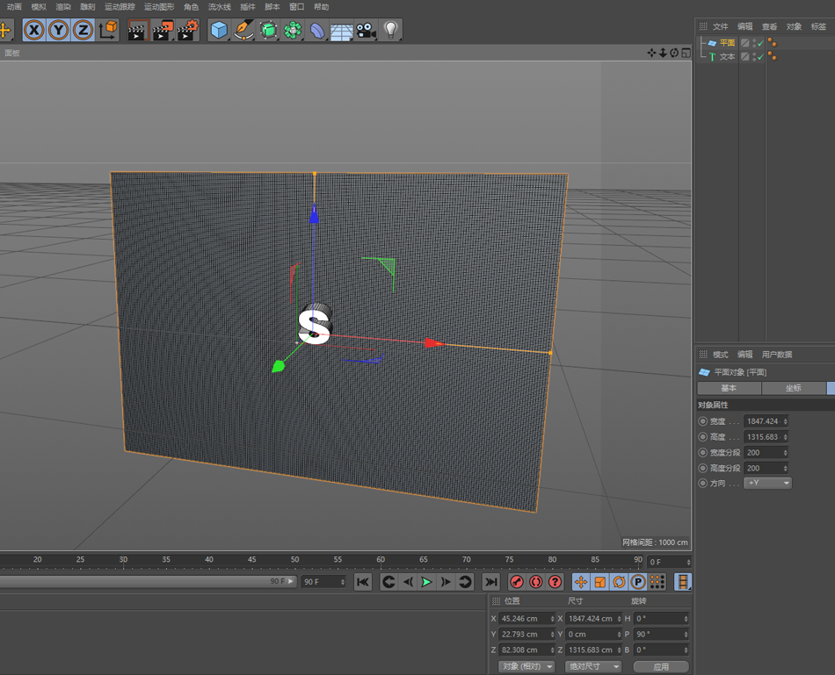The width and height of the screenshot is (835, 675).
Task: Click the viewport rotate camera icon
Action: [674, 53]
